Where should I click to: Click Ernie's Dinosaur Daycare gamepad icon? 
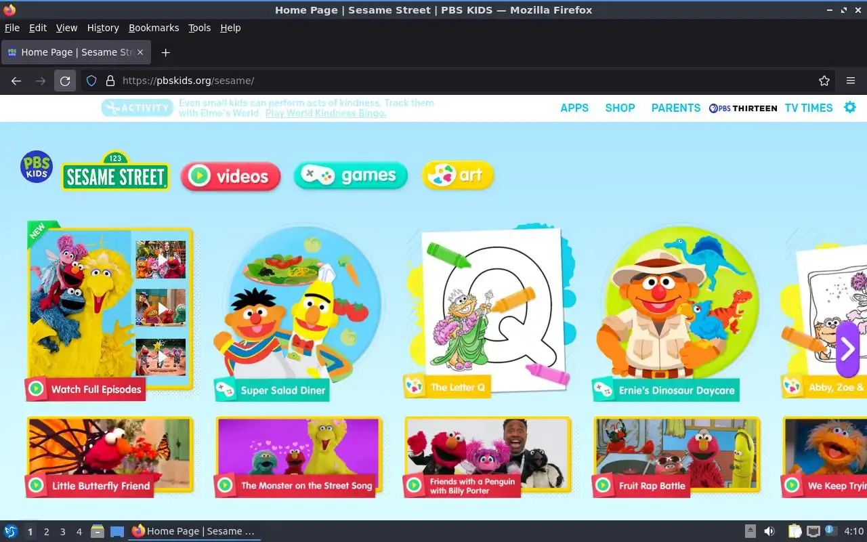coord(603,390)
